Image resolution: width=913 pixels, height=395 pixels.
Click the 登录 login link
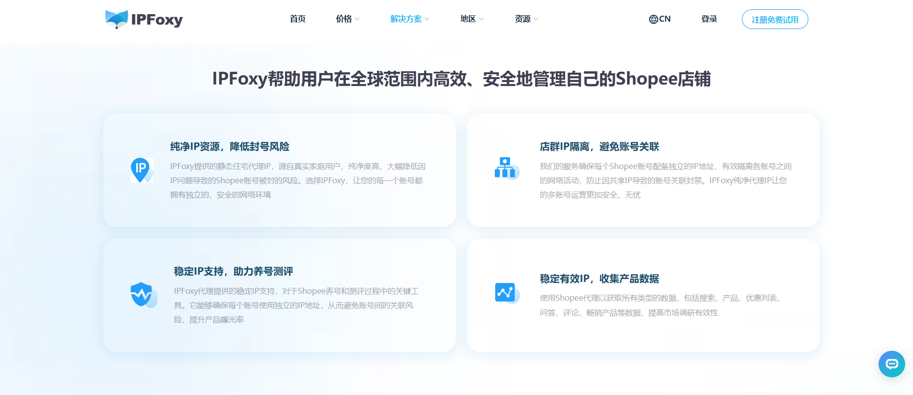(x=709, y=19)
